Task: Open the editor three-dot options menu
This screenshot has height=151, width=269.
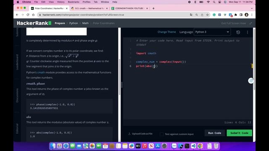Action: pos(248,32)
